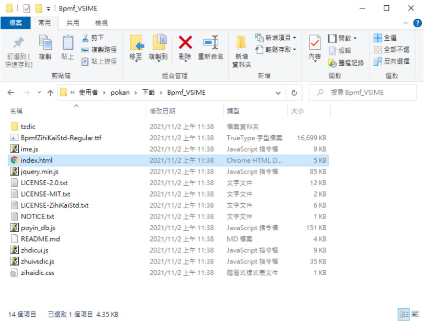Open Help question mark icon
The width and height of the screenshot is (424, 321).
(x=417, y=23)
